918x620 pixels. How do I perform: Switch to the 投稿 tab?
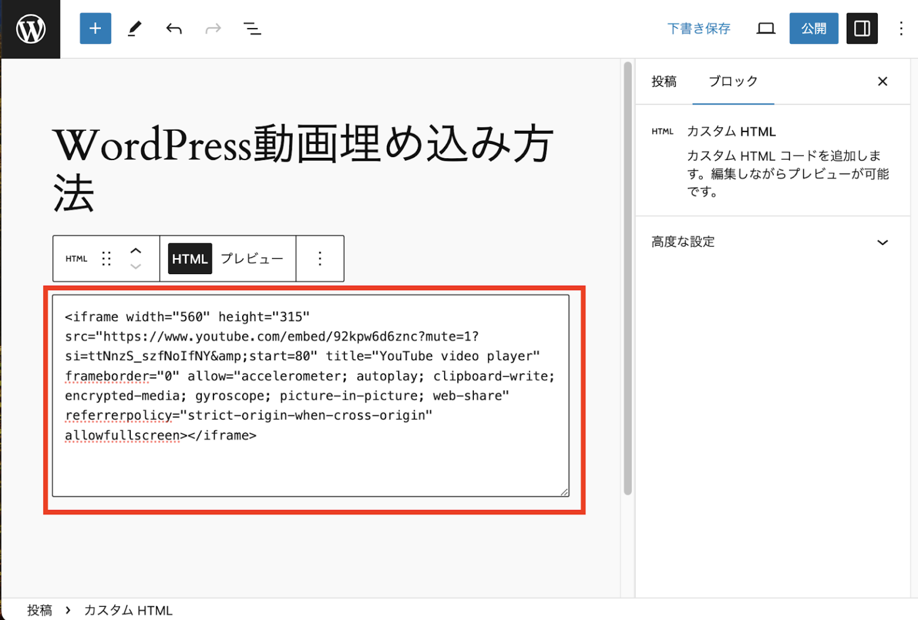(x=663, y=81)
